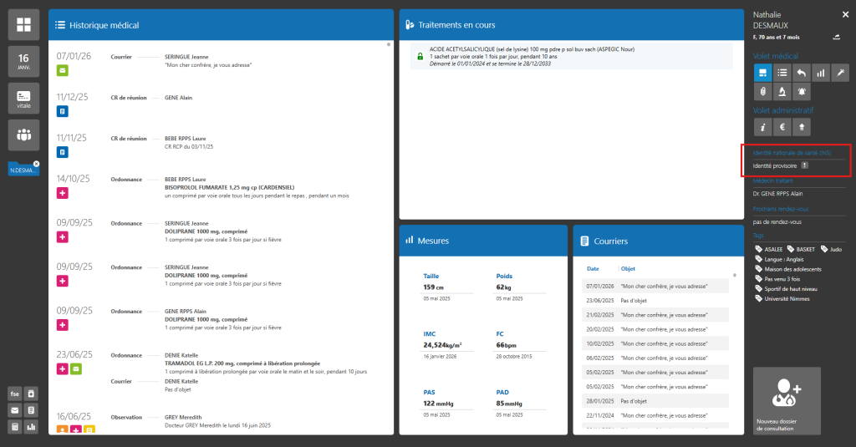Click the info icon in Volet administratif
Viewport: 856px width, 447px height.
762,127
